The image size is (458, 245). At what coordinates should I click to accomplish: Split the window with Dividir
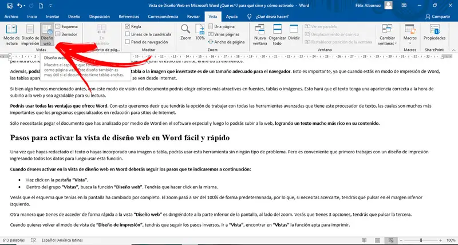pyautogui.click(x=294, y=32)
